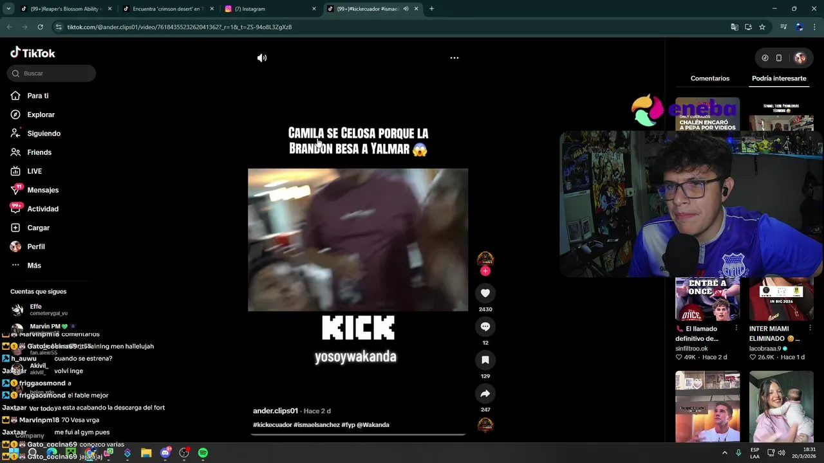The height and width of the screenshot is (463, 824).
Task: Bookmark this page with the star
Action: (762, 27)
